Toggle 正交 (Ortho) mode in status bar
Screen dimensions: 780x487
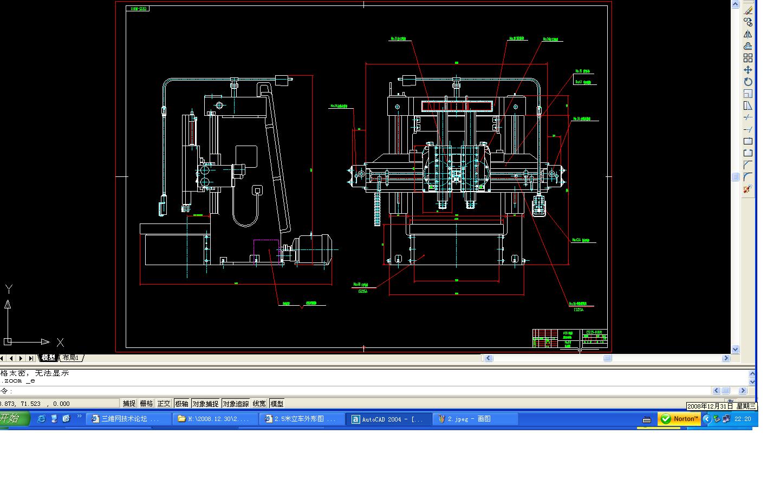(x=164, y=404)
